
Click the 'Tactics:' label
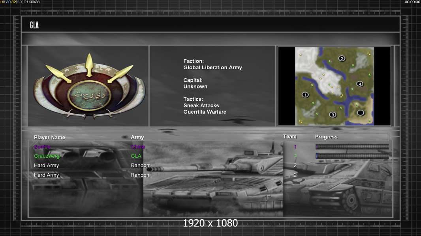point(193,99)
